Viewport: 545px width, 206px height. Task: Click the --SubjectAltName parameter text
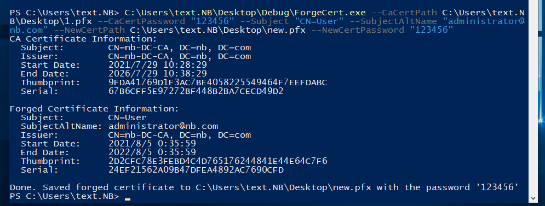(393, 21)
